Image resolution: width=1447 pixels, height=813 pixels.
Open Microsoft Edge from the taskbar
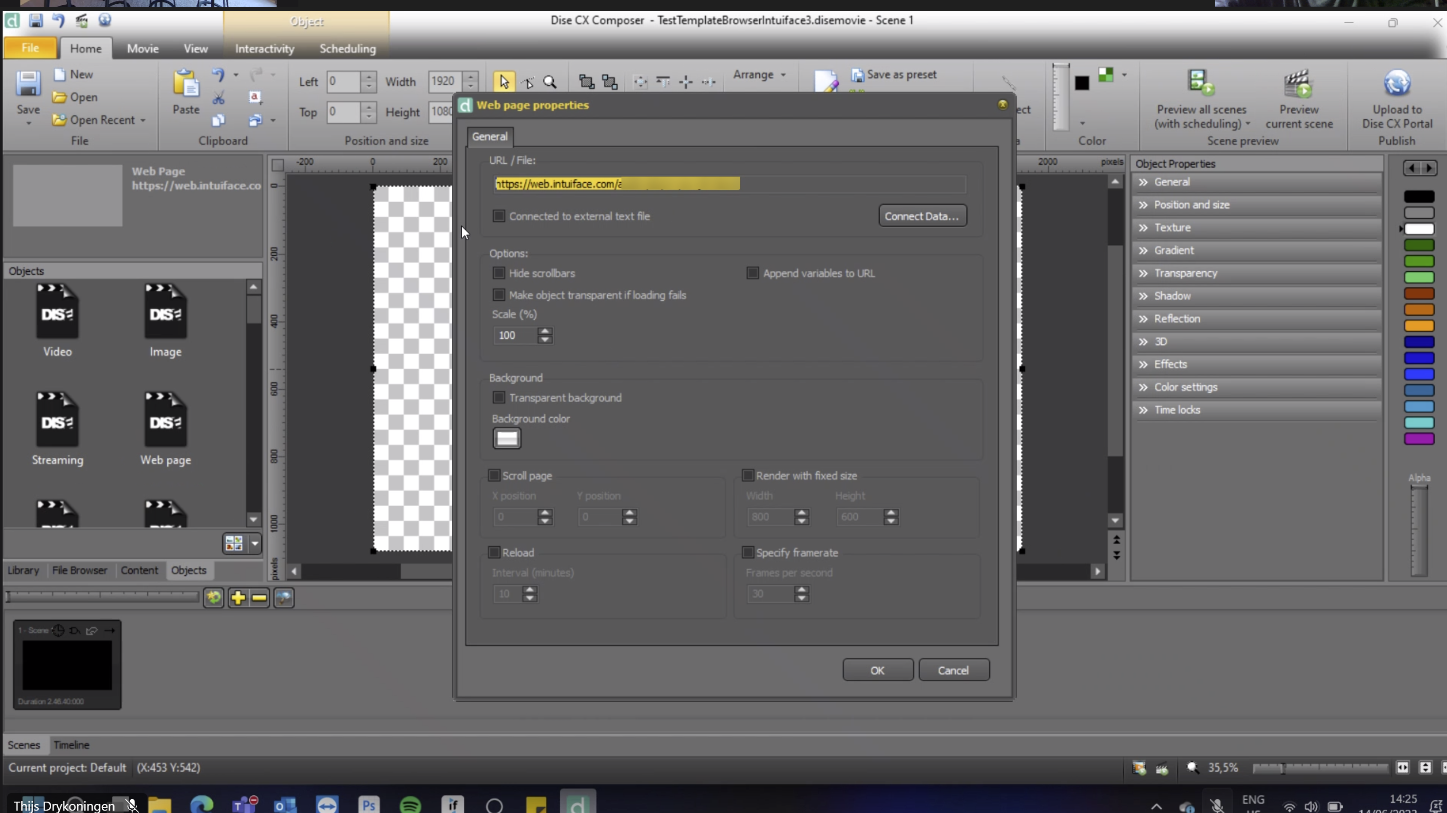pos(201,804)
